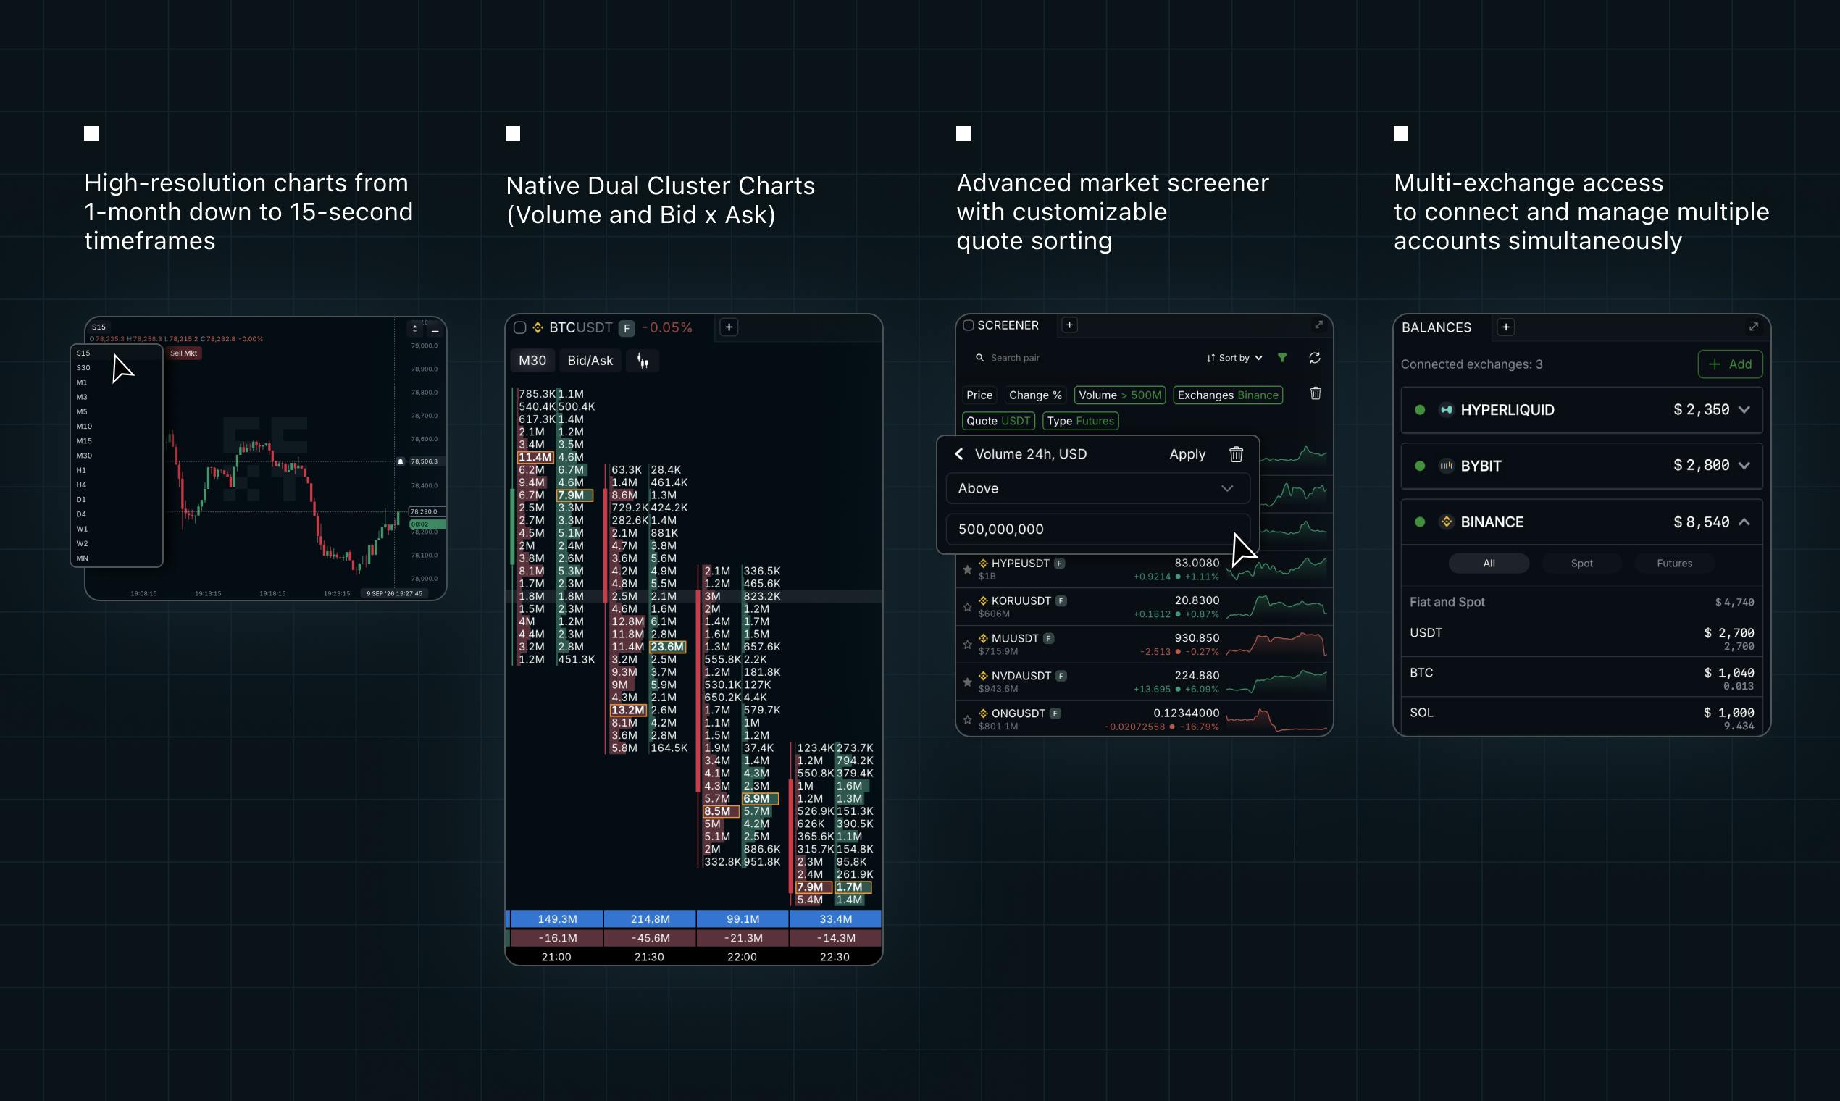
Task: Go back from Volume 24h, USD popup
Action: (x=959, y=454)
